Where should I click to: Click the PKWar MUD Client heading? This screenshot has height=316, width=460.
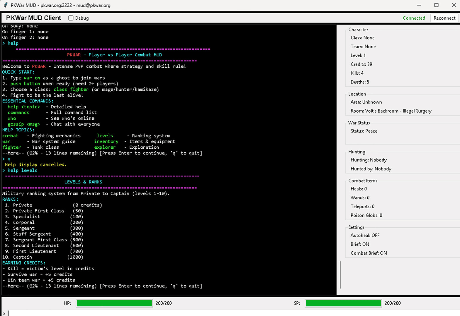[34, 18]
